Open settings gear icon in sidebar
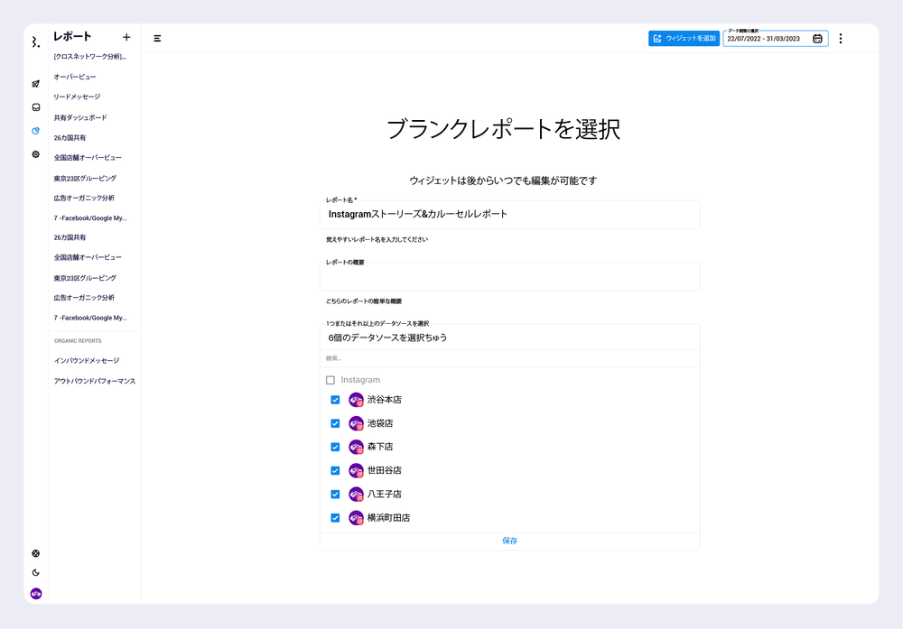 click(x=36, y=154)
